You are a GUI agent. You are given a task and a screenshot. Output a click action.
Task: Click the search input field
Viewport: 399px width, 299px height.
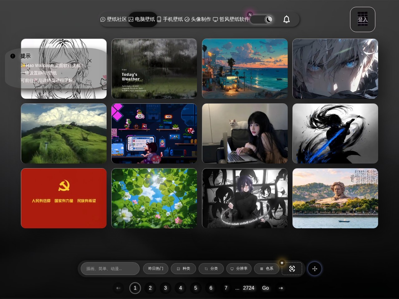[x=110, y=268]
